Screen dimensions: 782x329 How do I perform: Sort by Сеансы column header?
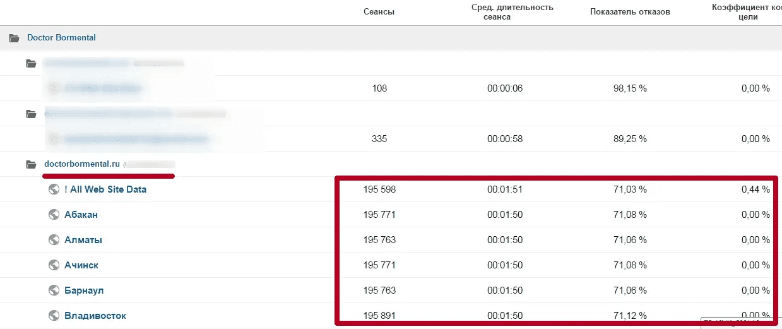coord(379,12)
